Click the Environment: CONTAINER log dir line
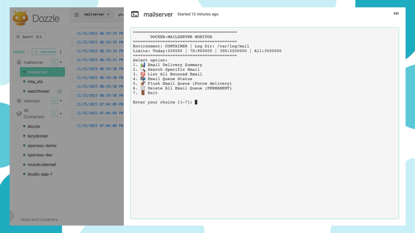This screenshot has width=415, height=233. click(x=191, y=46)
